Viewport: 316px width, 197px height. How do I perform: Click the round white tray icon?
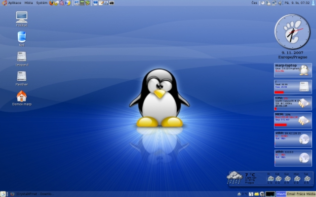click(263, 3)
